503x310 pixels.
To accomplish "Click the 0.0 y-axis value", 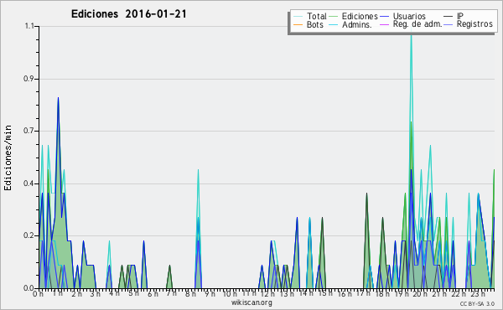I will tap(29, 288).
